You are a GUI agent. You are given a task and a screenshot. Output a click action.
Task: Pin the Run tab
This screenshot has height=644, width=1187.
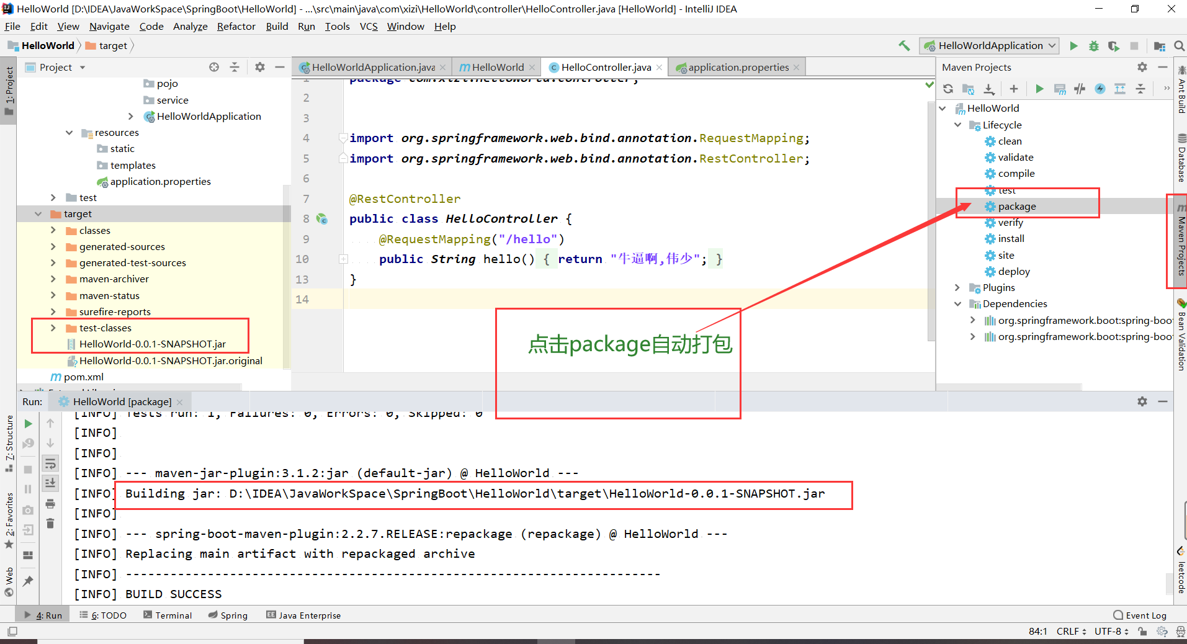pyautogui.click(x=28, y=581)
